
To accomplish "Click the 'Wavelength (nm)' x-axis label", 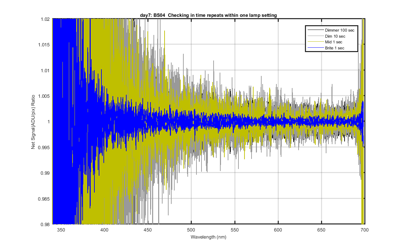I will point(209,237).
